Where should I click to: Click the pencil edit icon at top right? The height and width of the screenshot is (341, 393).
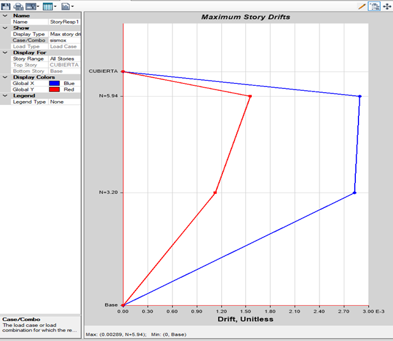(362, 6)
